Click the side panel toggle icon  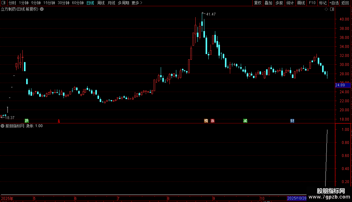[332, 9]
